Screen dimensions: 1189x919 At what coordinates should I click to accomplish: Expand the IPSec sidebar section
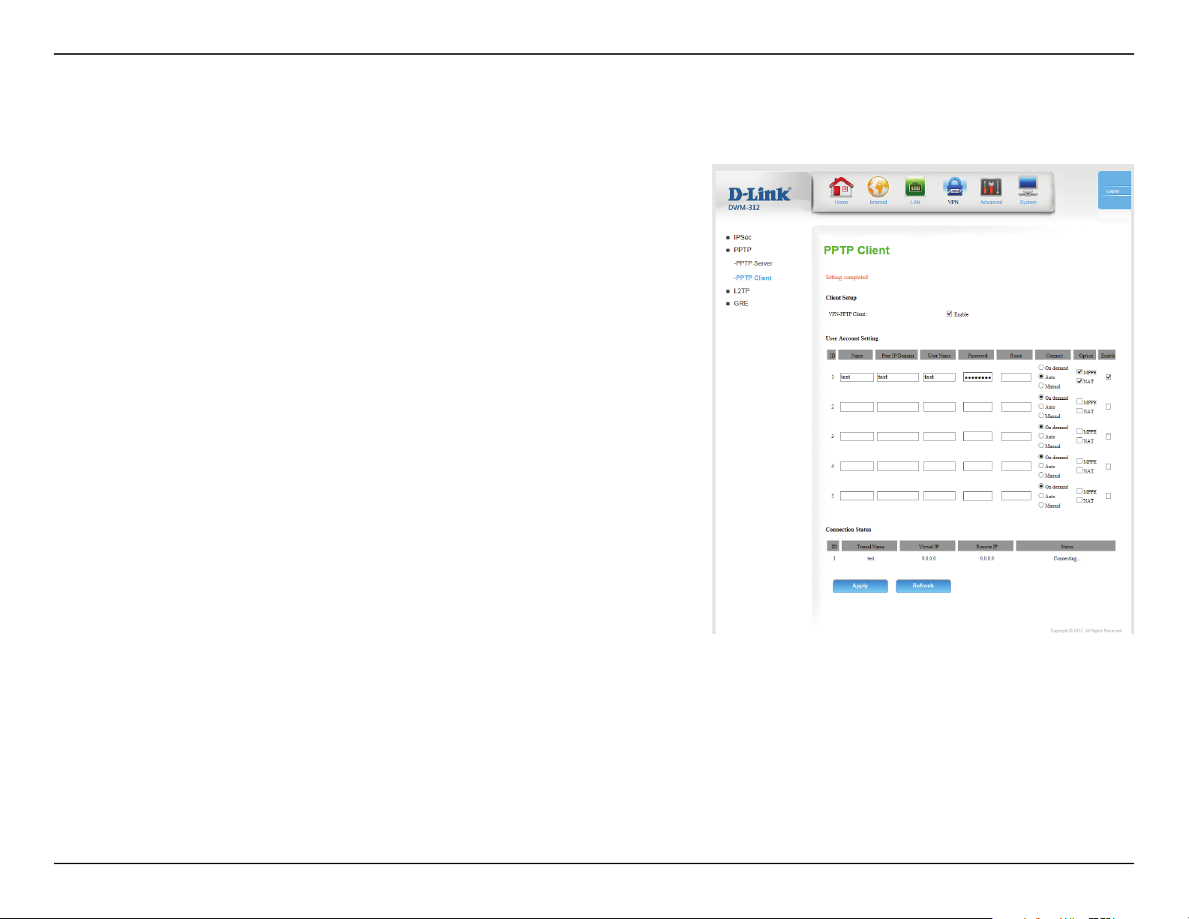(742, 237)
